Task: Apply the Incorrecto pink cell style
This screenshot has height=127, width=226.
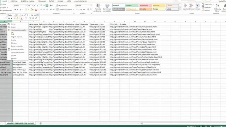Action: tap(145, 6)
